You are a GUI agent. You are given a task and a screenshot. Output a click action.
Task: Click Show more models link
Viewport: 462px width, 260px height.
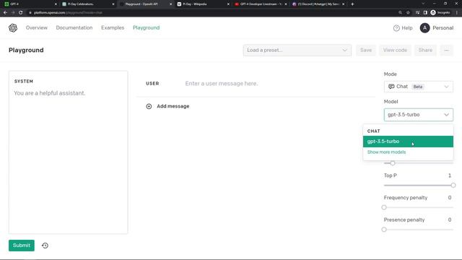[x=386, y=152]
